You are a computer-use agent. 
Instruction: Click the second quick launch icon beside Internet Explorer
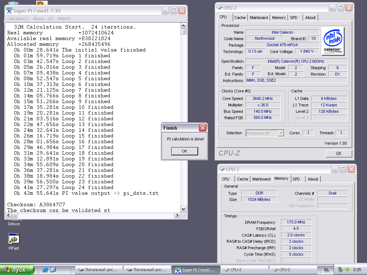coord(53,270)
